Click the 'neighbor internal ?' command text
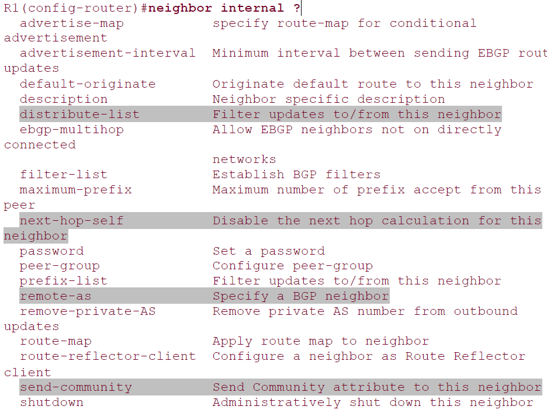Screen dimensions: 547x413 click(x=224, y=8)
